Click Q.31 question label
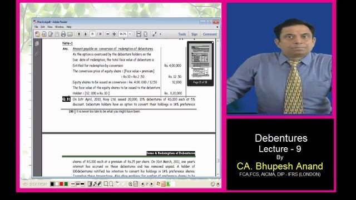This screenshot has width=356, height=200. click(x=66, y=99)
